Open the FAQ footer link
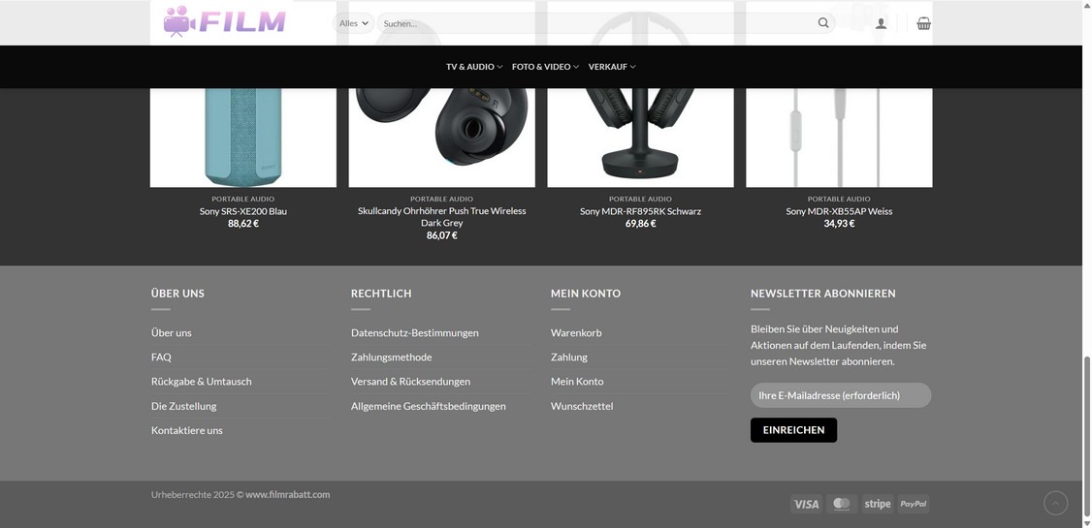This screenshot has width=1092, height=528. (x=161, y=357)
